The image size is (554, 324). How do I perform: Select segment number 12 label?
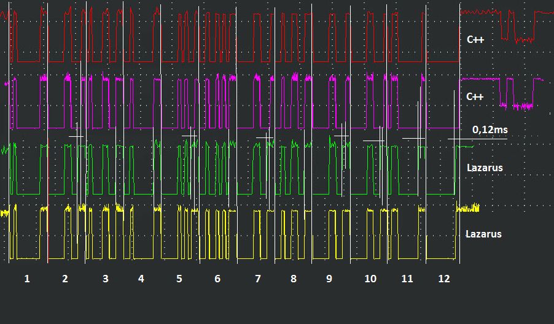coord(444,279)
